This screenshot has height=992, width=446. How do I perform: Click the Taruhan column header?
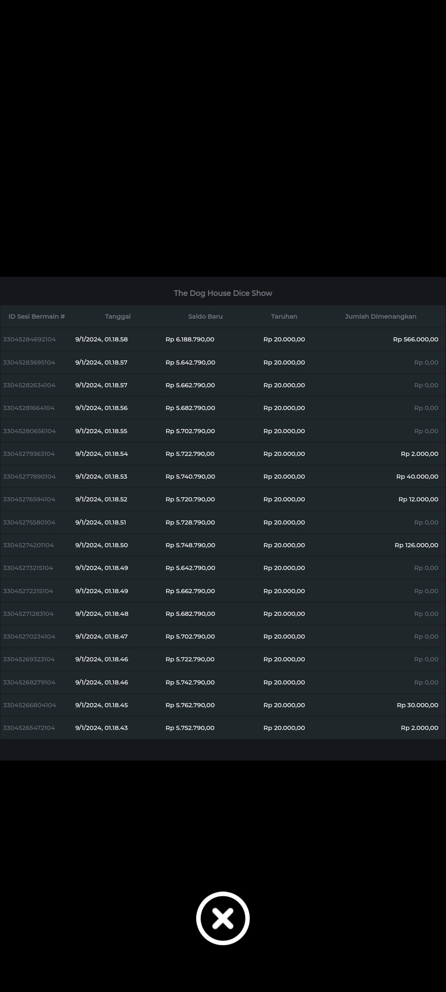[284, 317]
